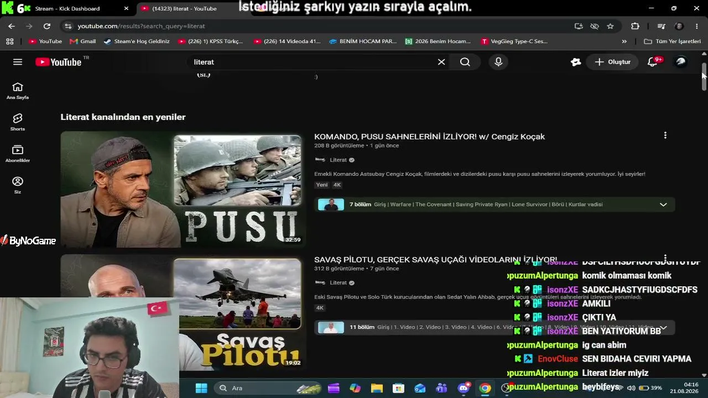This screenshot has height=398, width=708.
Task: Open the 2026 Benim Hocam... bookmark
Action: click(438, 41)
